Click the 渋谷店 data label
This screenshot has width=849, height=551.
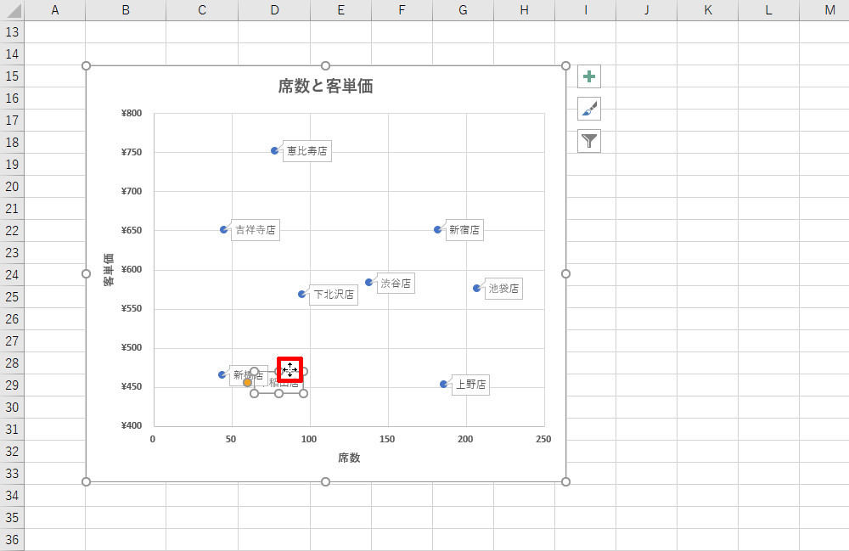pos(396,284)
